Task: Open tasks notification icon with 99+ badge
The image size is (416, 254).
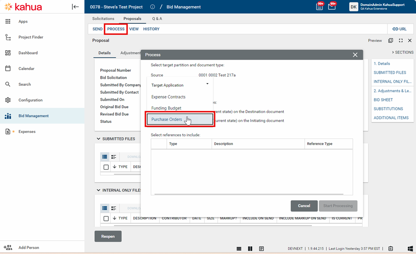Action: [x=319, y=7]
